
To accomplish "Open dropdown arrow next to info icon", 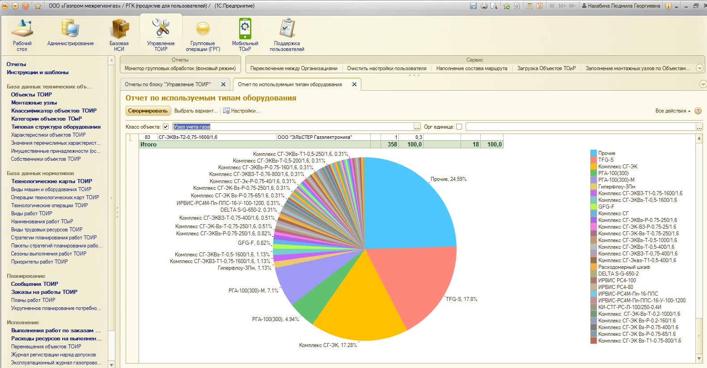I will 677,7.
